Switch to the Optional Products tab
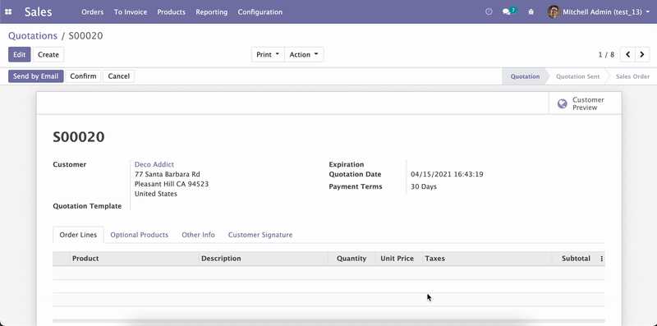This screenshot has height=326, width=657. click(x=139, y=235)
